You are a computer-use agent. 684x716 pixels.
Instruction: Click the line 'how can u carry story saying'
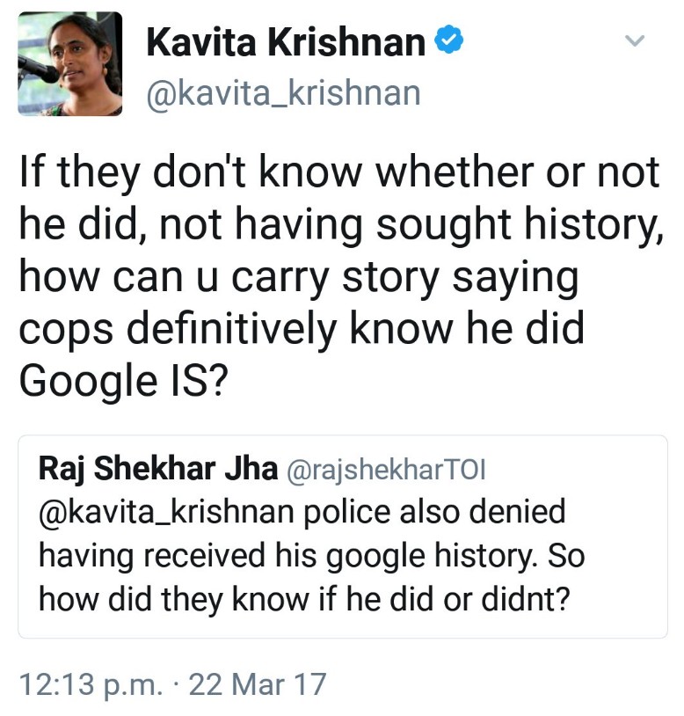click(x=299, y=278)
